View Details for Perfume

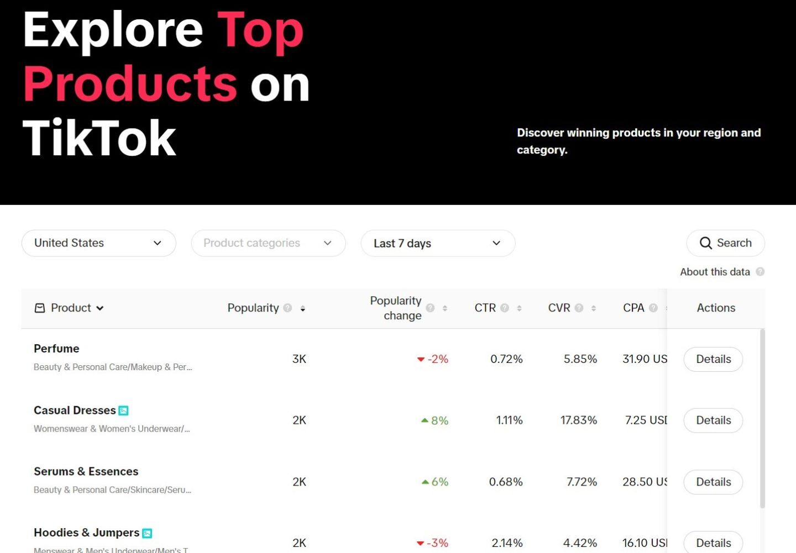tap(713, 359)
